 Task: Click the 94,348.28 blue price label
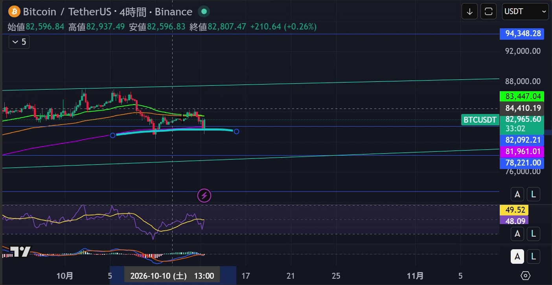pos(522,33)
